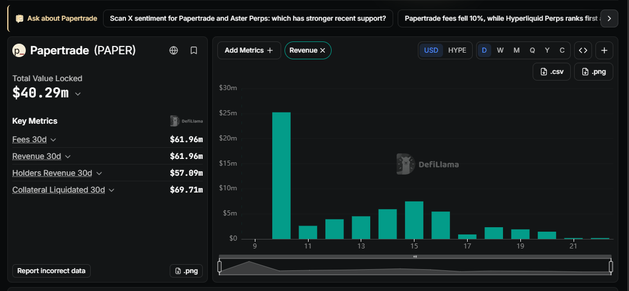The height and width of the screenshot is (291, 629).
Task: Select daily (D) chart interval
Action: click(x=484, y=50)
